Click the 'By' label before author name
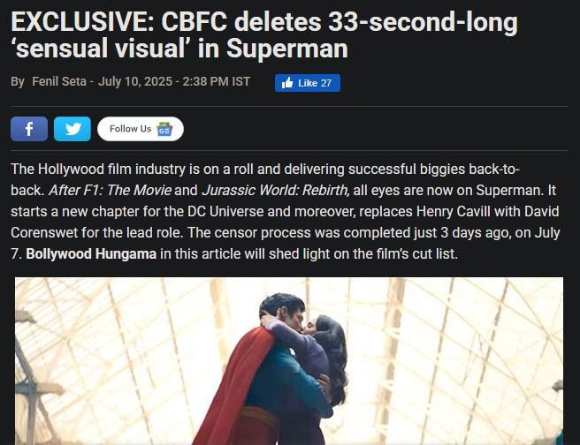 (18, 82)
